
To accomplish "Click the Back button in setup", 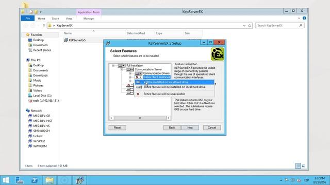I will 172,127.
